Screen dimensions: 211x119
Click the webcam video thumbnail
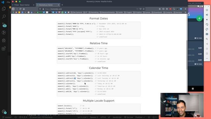(182, 105)
